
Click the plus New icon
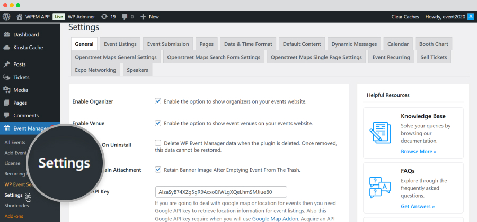[x=143, y=17]
